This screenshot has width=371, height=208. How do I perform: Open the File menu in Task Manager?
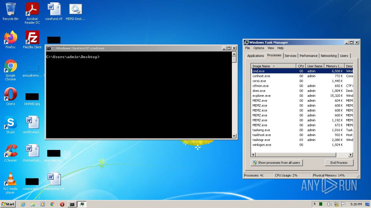click(x=248, y=48)
